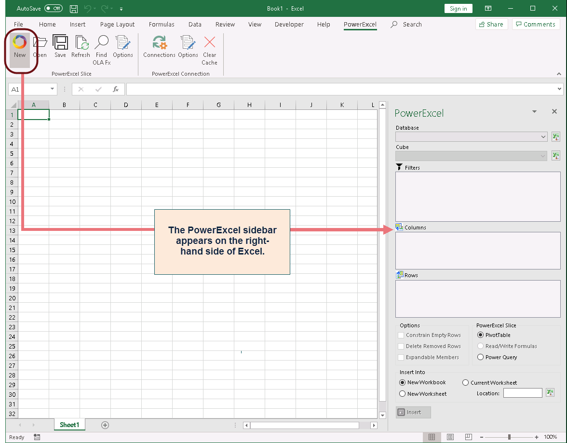This screenshot has height=443, width=567.
Task: Click the Location input field
Action: 523,393
